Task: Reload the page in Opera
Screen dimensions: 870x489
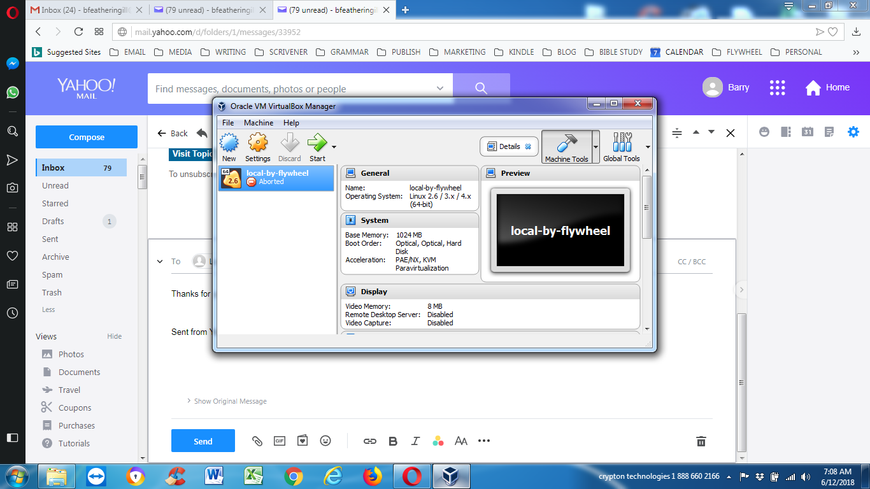Action: coord(78,31)
